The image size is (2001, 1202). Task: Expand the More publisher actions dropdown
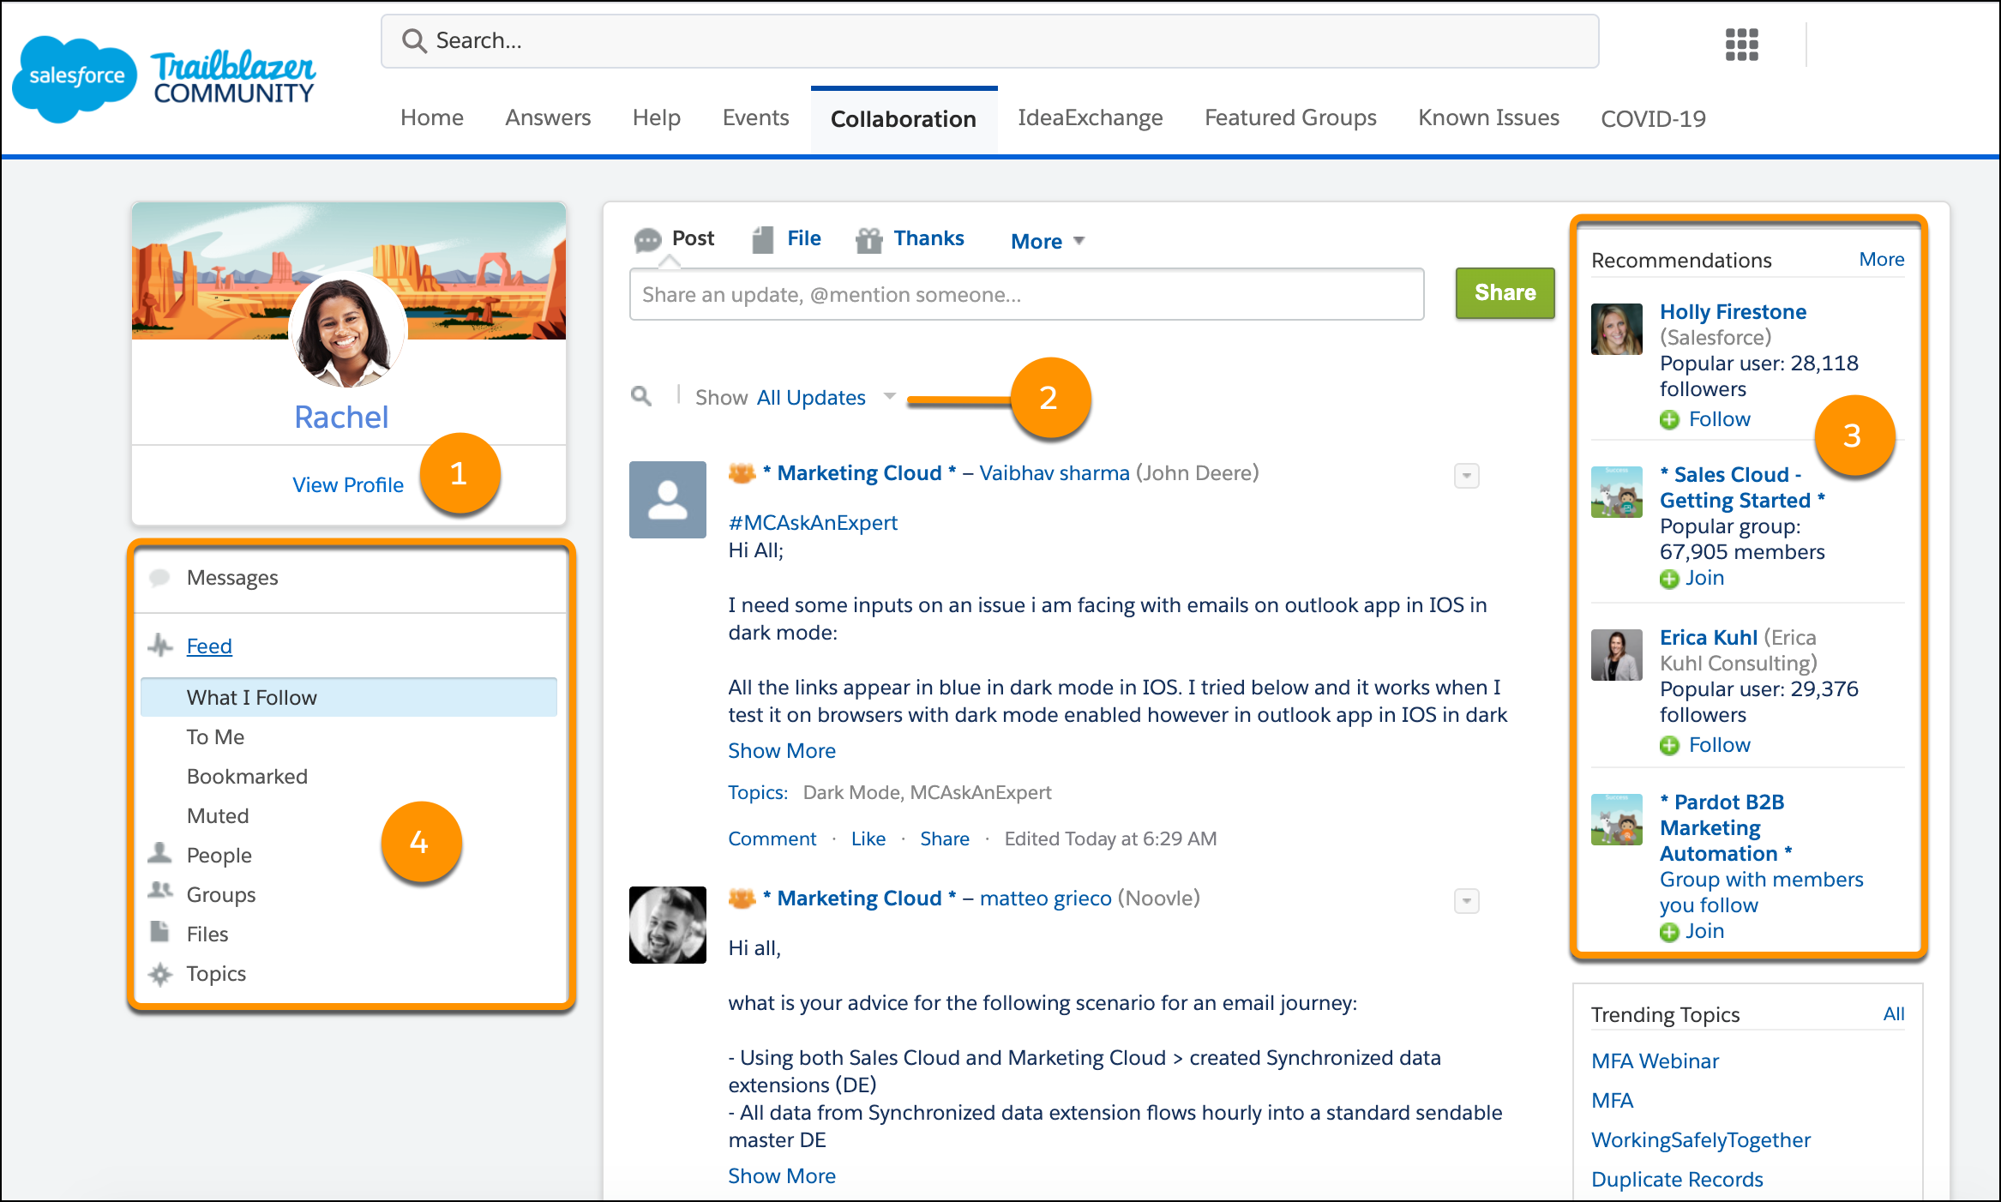(x=1048, y=241)
